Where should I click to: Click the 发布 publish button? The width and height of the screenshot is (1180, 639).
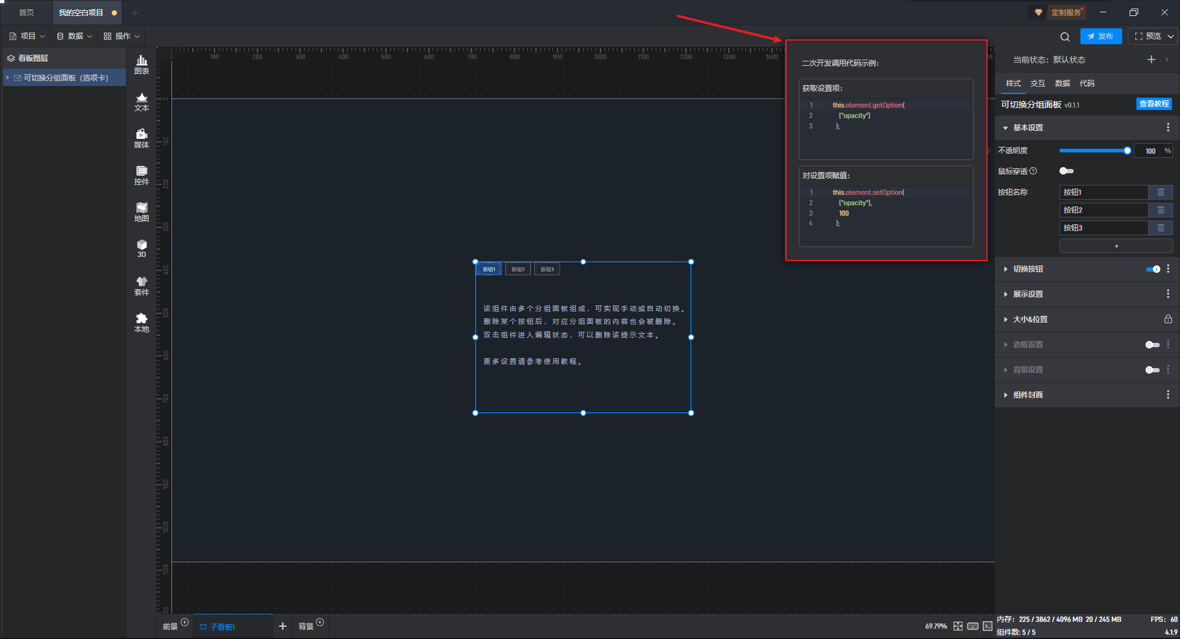click(x=1100, y=36)
